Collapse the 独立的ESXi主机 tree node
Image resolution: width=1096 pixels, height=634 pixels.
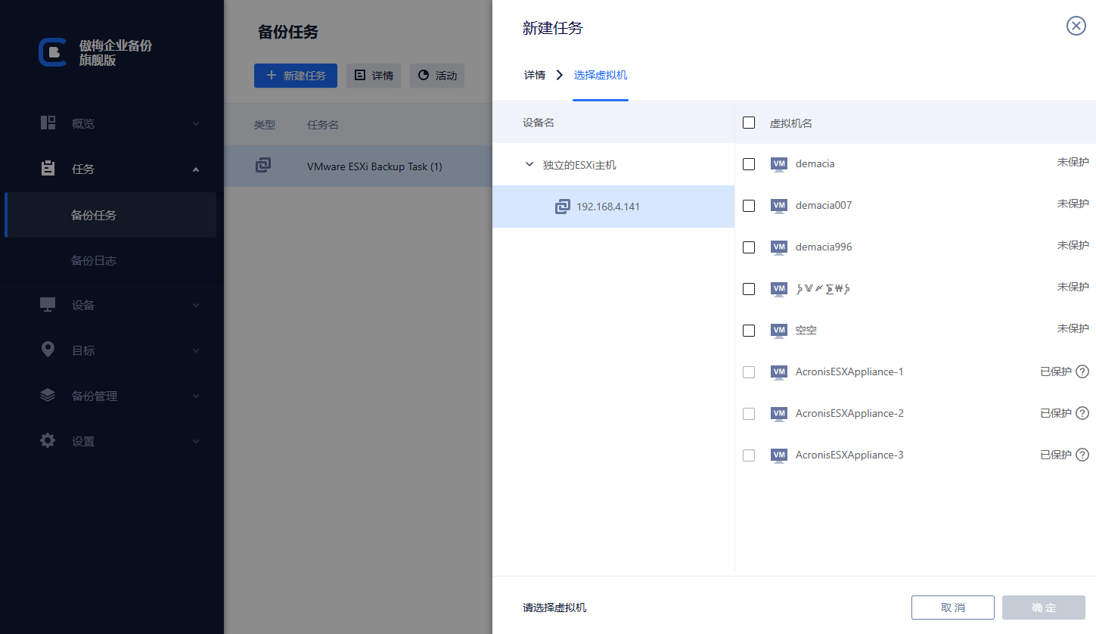point(529,164)
